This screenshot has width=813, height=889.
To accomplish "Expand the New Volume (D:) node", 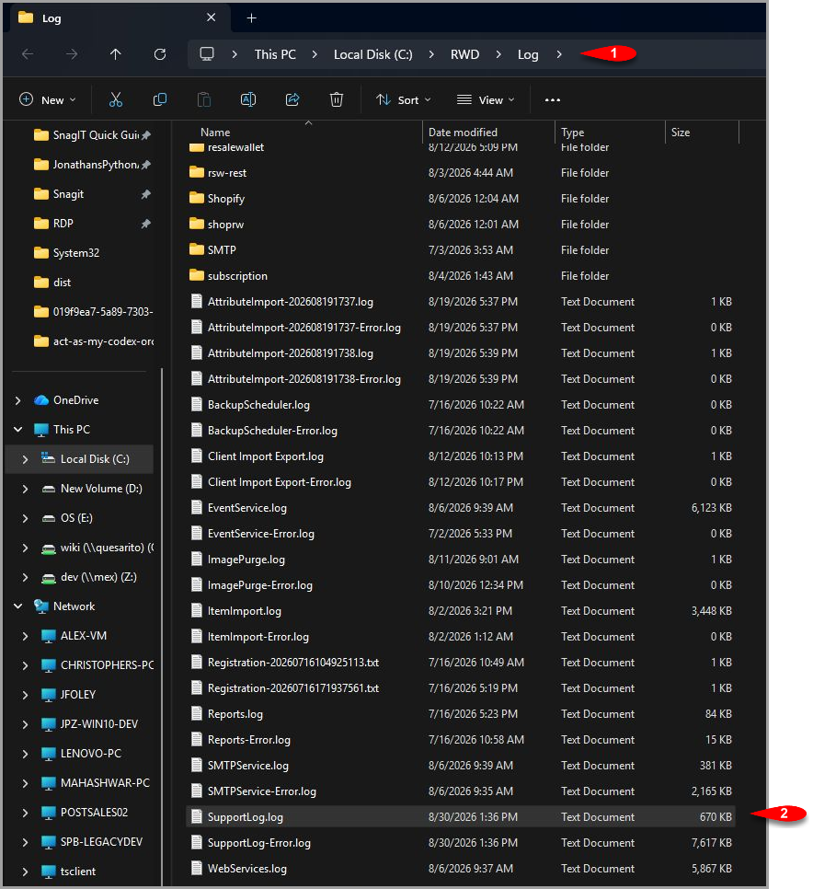I will [25, 489].
